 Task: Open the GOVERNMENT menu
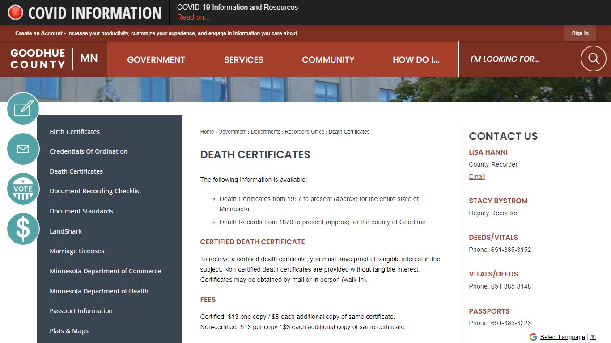click(156, 59)
